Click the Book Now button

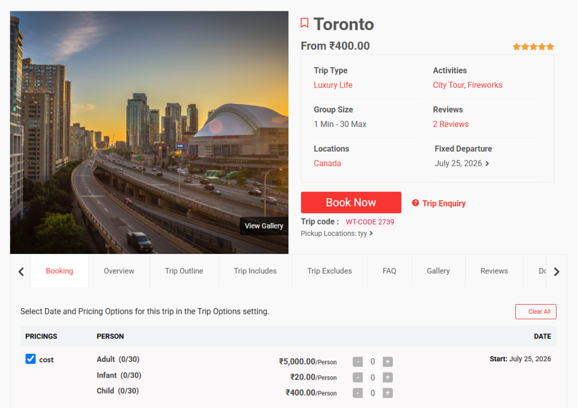pos(351,203)
